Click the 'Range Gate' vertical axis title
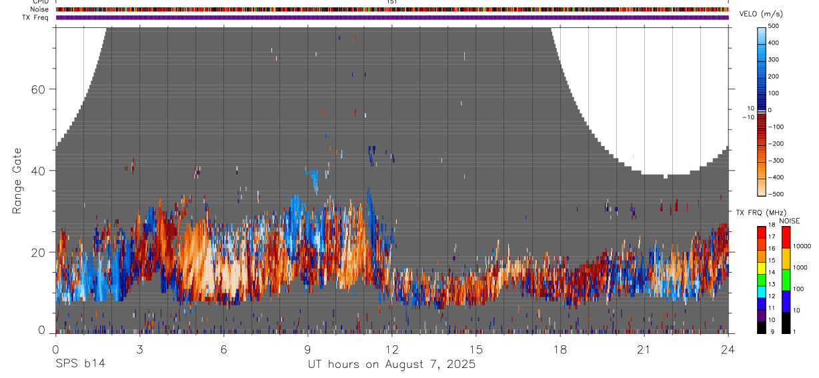Viewport: 819px width, 378px height. tap(17, 181)
